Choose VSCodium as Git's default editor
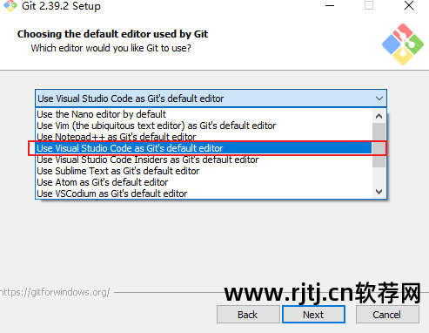 [x=204, y=194]
